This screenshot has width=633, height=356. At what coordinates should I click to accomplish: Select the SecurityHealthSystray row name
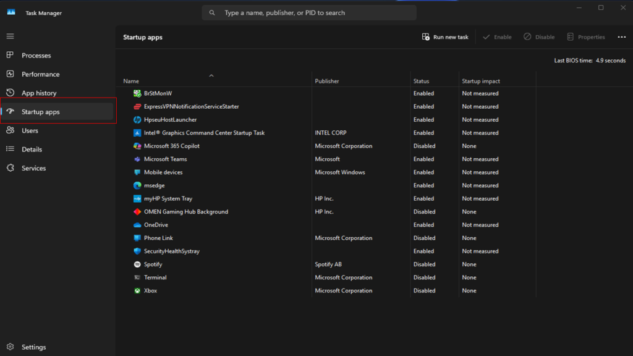pos(172,251)
